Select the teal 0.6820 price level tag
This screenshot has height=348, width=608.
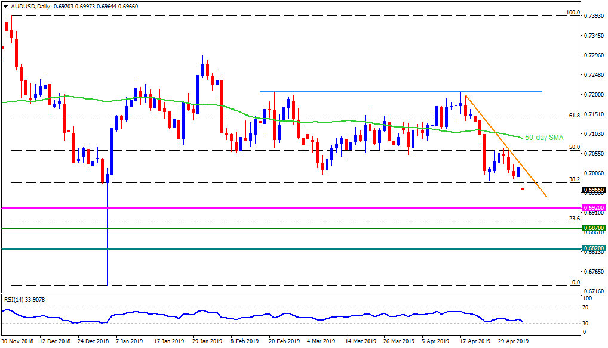tap(594, 248)
